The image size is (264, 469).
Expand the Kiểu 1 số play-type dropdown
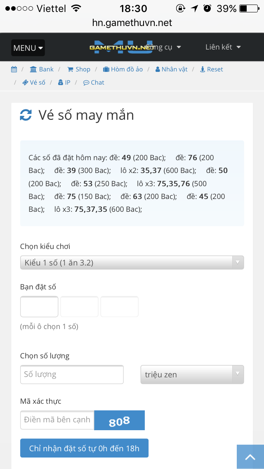(132, 263)
